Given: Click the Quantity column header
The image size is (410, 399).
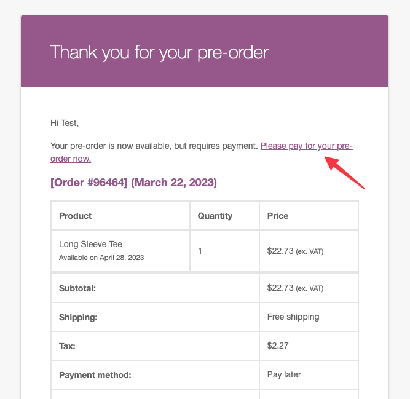Looking at the screenshot, I should (x=215, y=216).
